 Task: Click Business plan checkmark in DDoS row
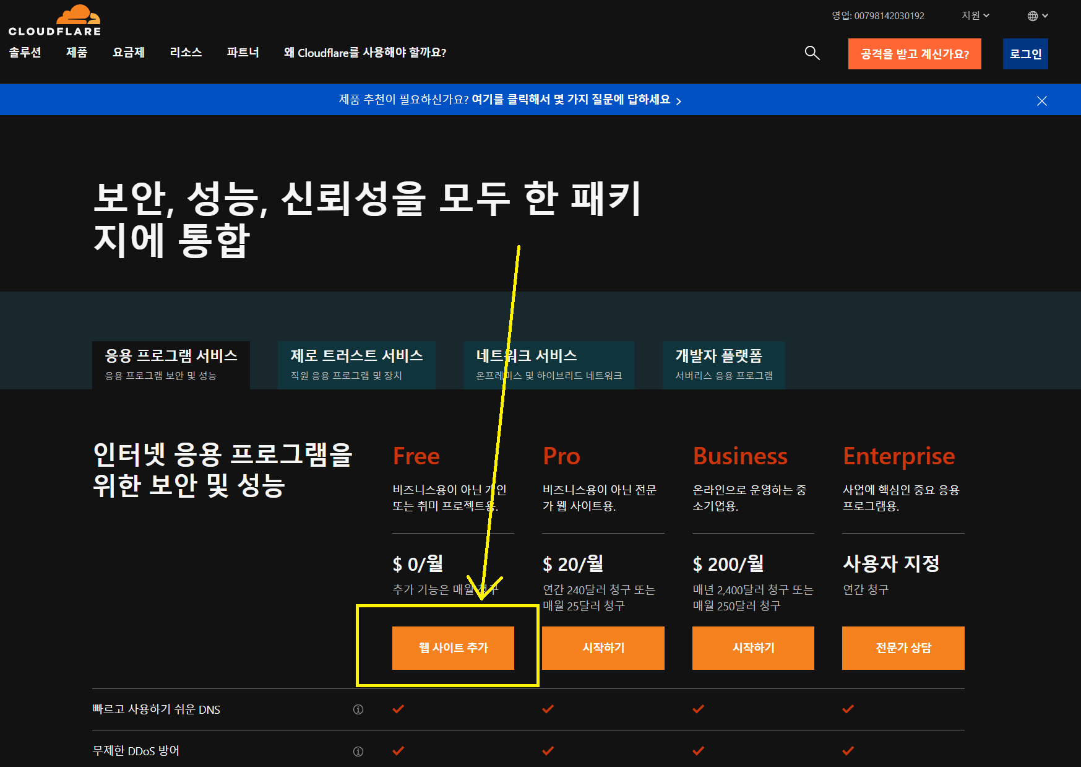point(699,751)
